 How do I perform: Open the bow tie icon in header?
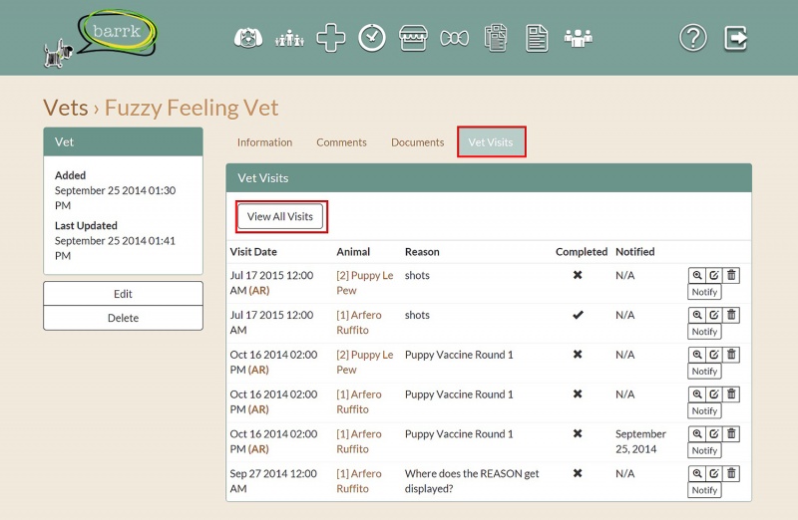click(455, 38)
